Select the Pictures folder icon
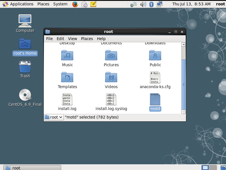 click(x=111, y=55)
